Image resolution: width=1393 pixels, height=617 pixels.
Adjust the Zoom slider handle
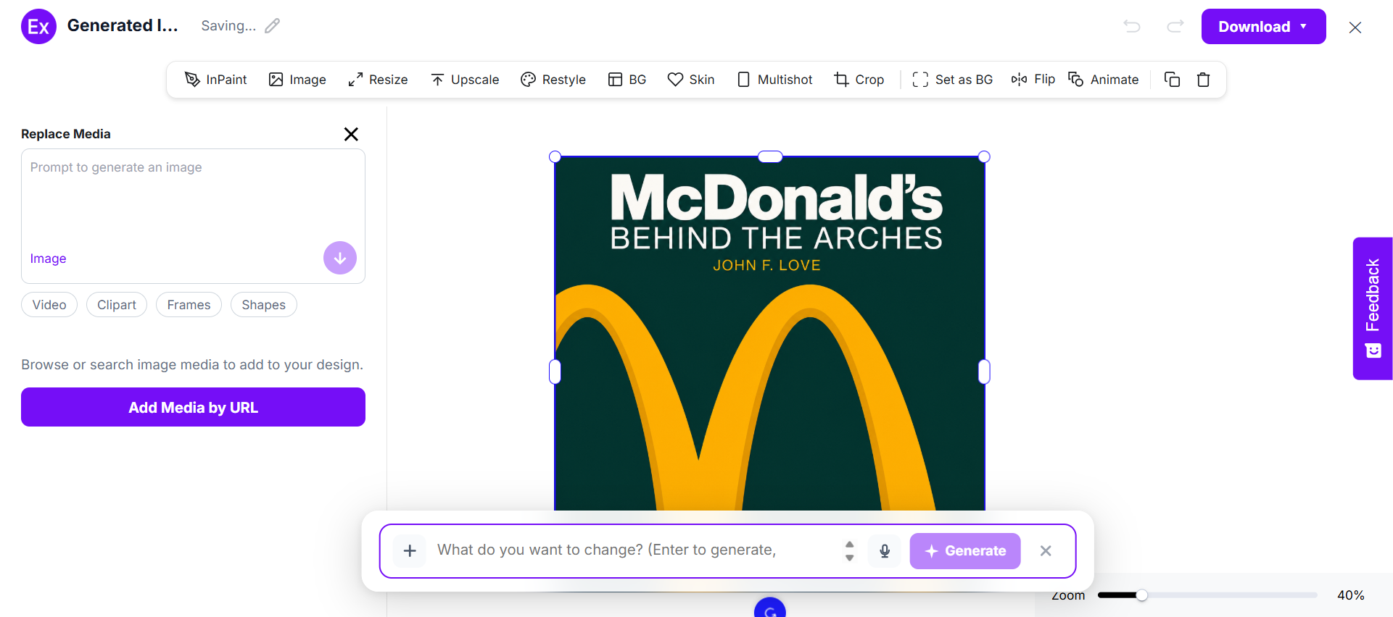(x=1141, y=595)
